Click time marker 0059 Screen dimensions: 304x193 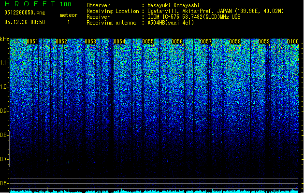pyautogui.click(x=264, y=41)
